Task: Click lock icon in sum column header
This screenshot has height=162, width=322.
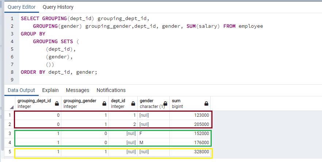Action: [x=206, y=104]
